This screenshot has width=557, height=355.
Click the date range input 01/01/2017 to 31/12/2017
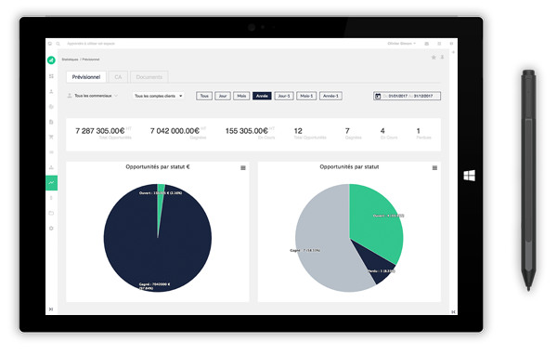(x=408, y=96)
